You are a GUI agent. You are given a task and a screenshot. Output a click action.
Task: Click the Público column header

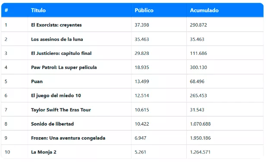(144, 10)
